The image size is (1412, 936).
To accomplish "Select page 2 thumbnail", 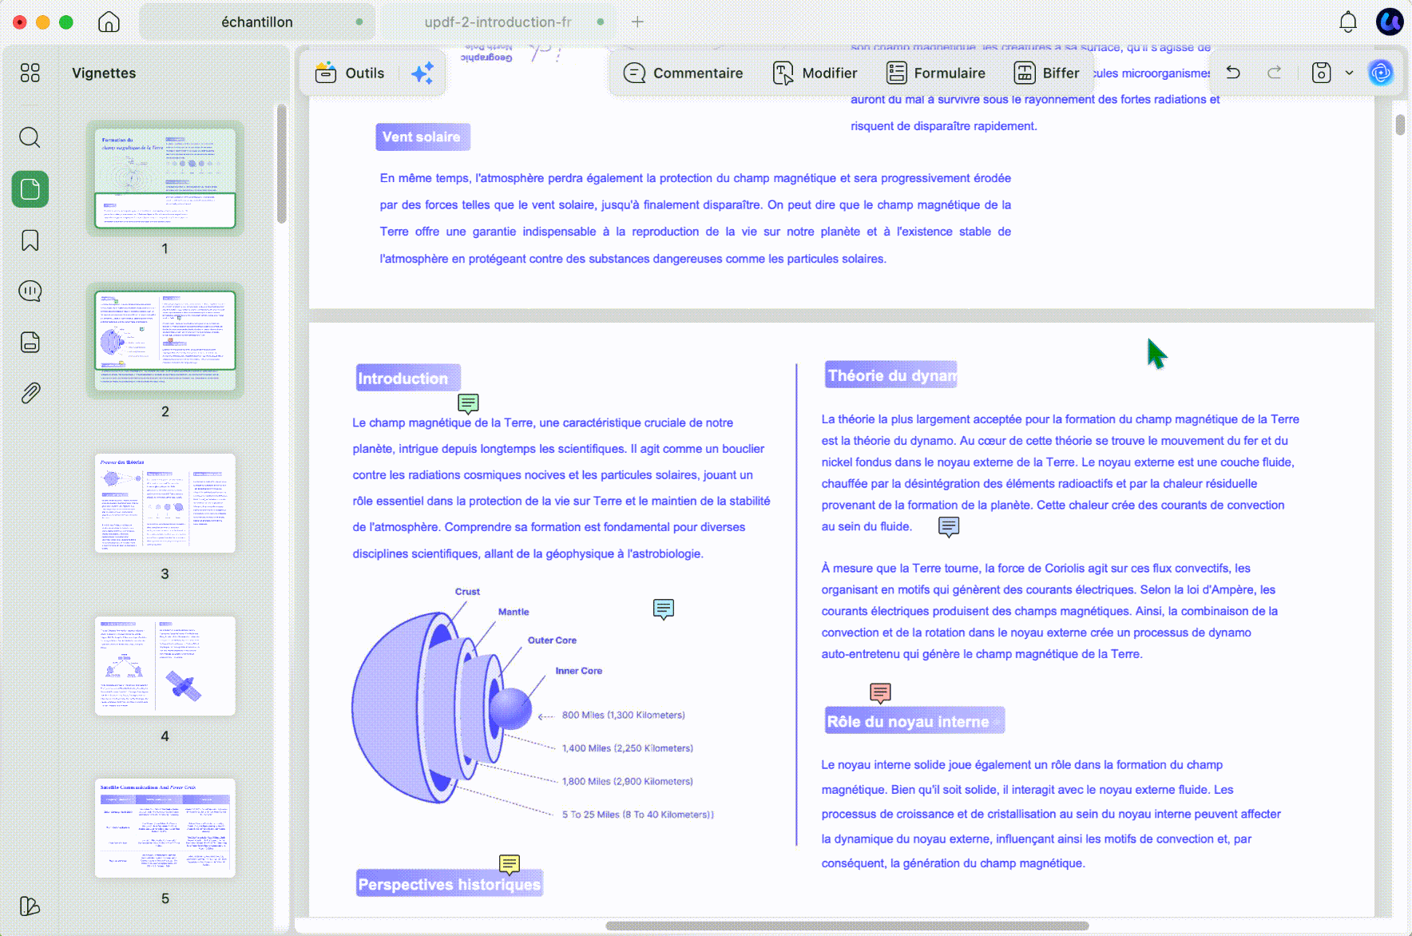I will [x=165, y=340].
